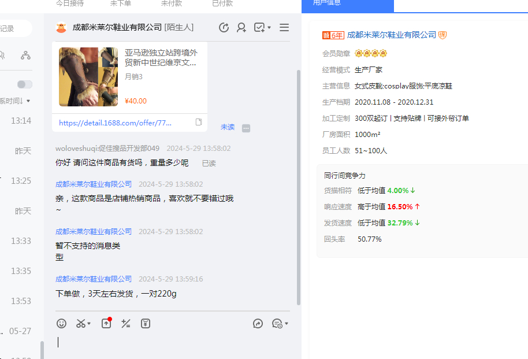Open the scissors tool dropdown arrow
Screen dimensions: 528x359
point(89,324)
